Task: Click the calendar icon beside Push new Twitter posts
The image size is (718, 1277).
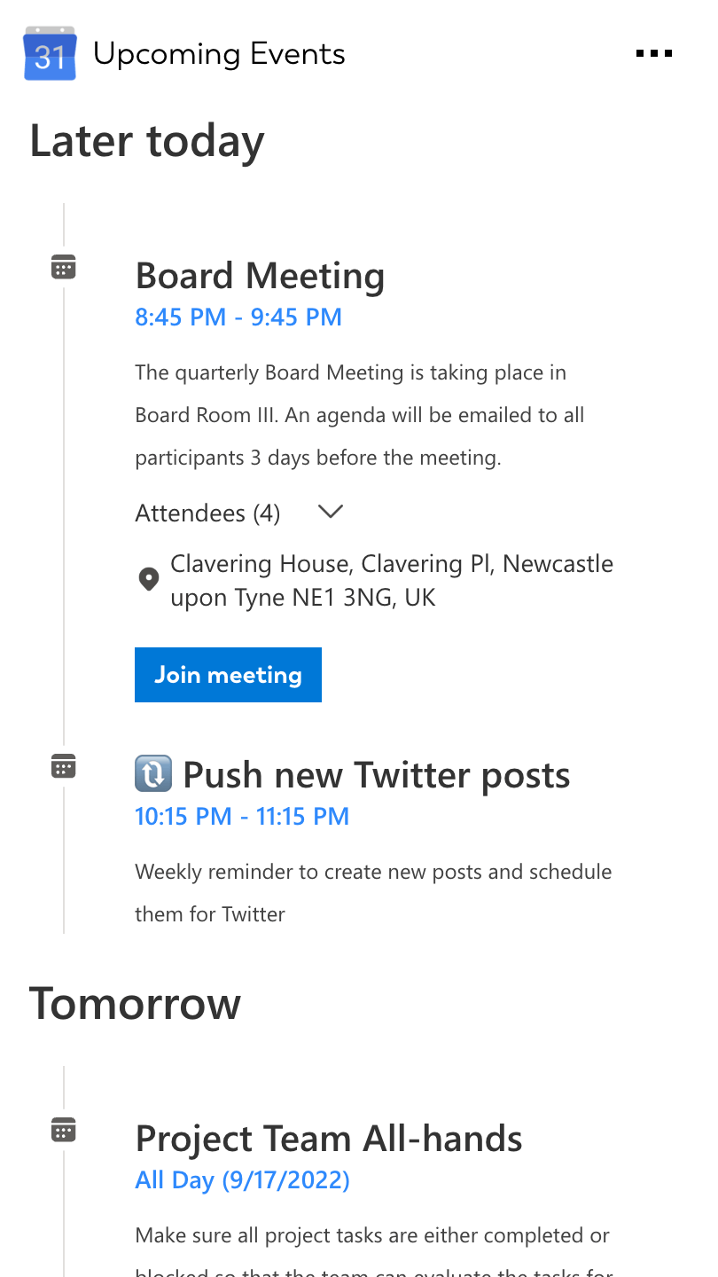Action: (64, 766)
